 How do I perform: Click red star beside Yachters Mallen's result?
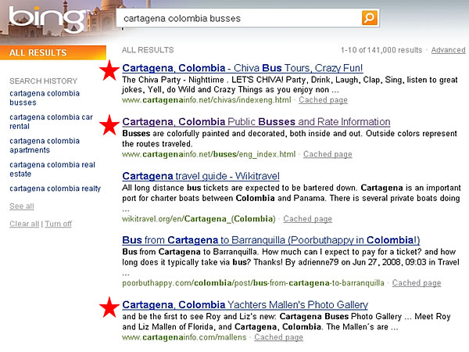[x=110, y=307]
